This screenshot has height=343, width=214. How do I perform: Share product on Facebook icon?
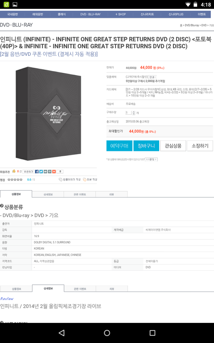[37, 171]
